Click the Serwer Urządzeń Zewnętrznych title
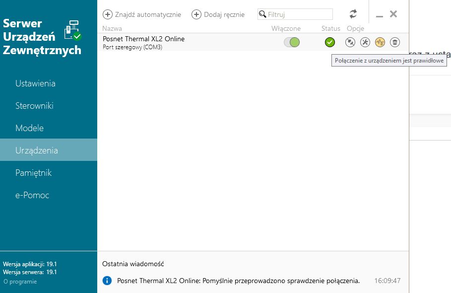This screenshot has height=293, width=451. click(42, 37)
